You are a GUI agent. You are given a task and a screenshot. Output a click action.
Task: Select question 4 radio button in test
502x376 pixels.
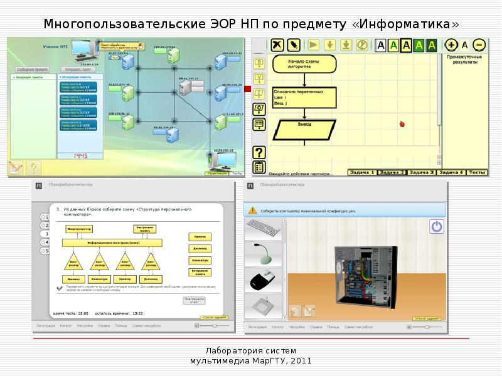pos(44,243)
